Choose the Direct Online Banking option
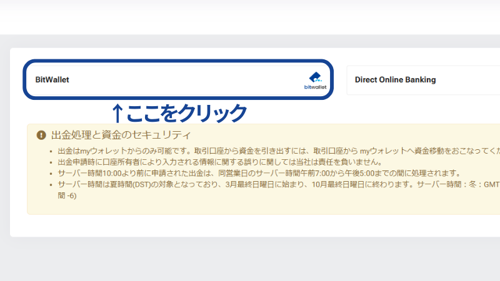The width and height of the screenshot is (500, 281). [x=395, y=80]
